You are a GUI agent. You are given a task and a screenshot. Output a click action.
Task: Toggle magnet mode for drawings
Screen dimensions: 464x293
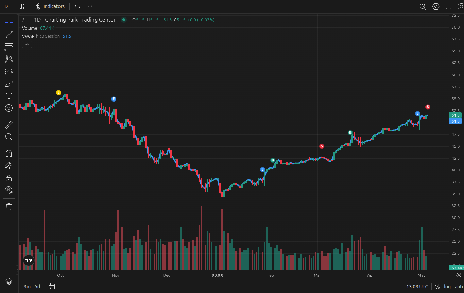[x=9, y=153]
